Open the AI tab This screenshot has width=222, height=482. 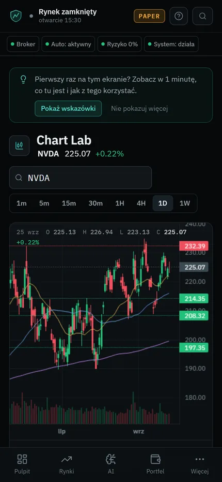(x=111, y=464)
